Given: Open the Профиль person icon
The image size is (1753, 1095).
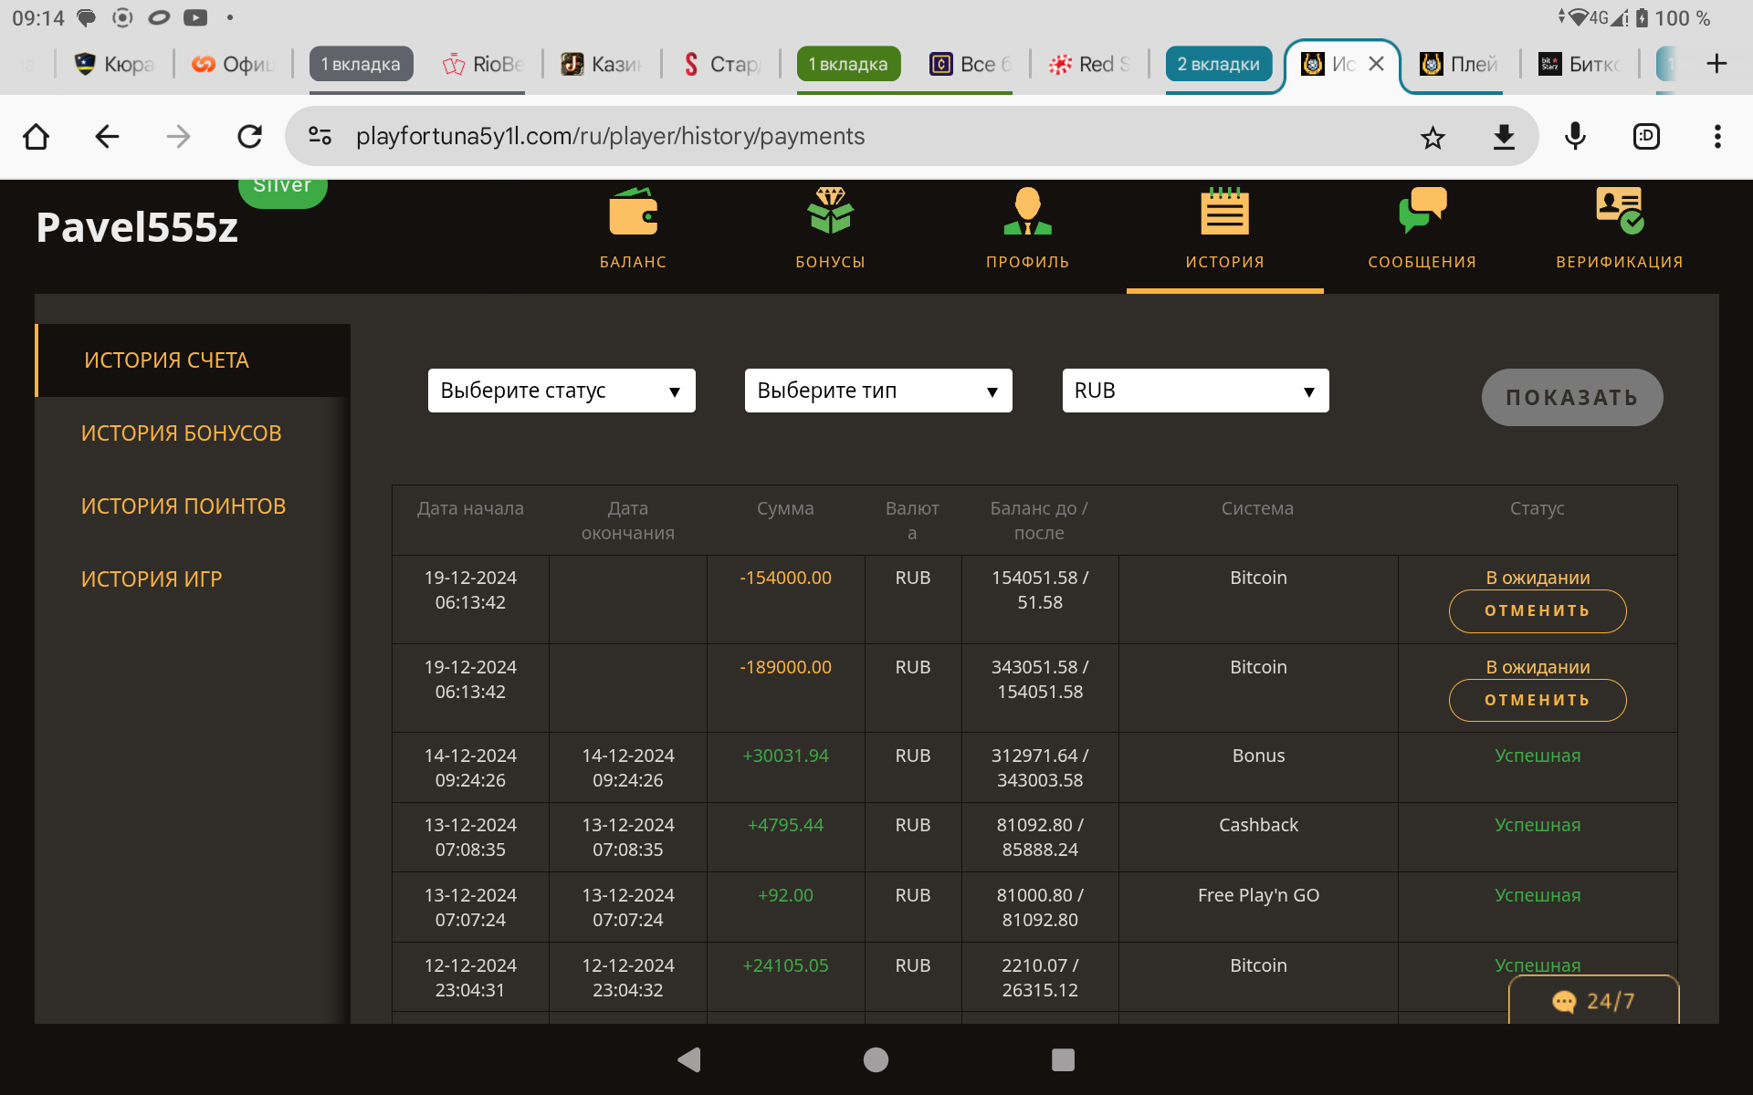Looking at the screenshot, I should pos(1027,213).
